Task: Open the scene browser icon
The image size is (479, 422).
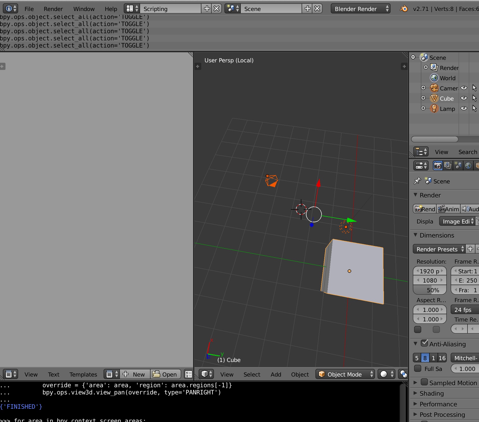Action: [233, 9]
